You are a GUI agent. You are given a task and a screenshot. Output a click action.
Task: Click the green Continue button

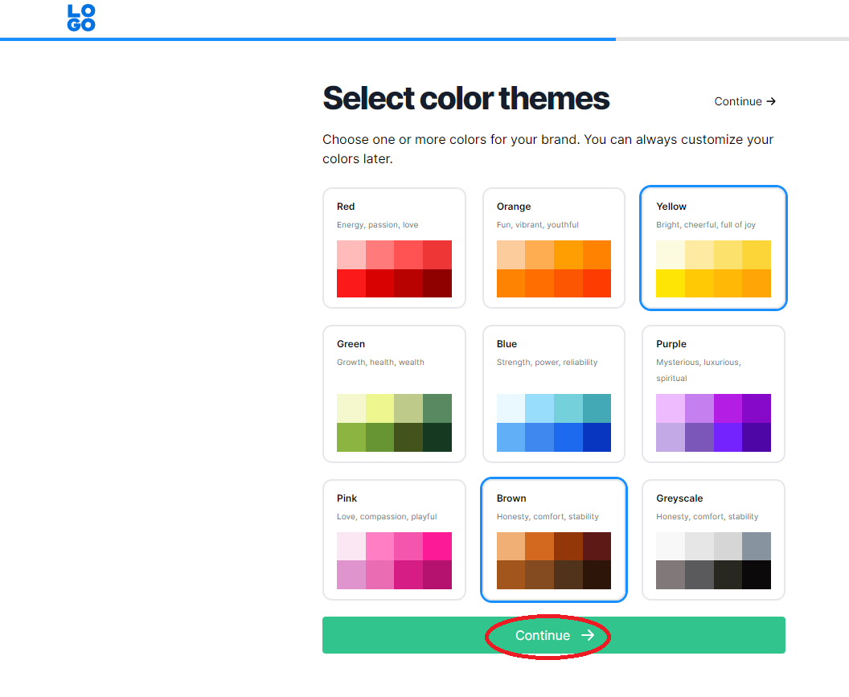(553, 635)
